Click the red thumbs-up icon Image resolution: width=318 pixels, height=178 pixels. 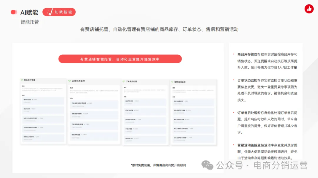(309, 9)
